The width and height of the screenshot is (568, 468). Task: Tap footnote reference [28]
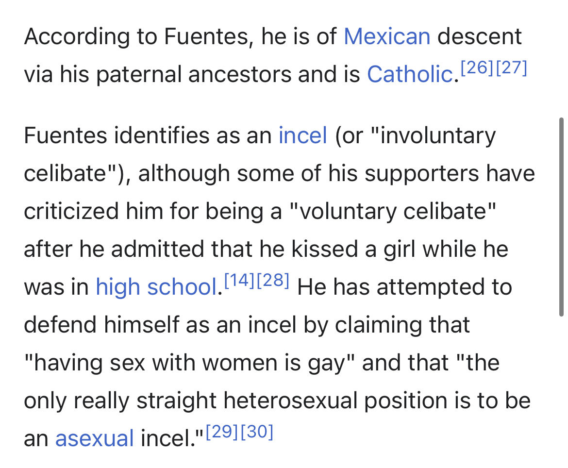273,281
